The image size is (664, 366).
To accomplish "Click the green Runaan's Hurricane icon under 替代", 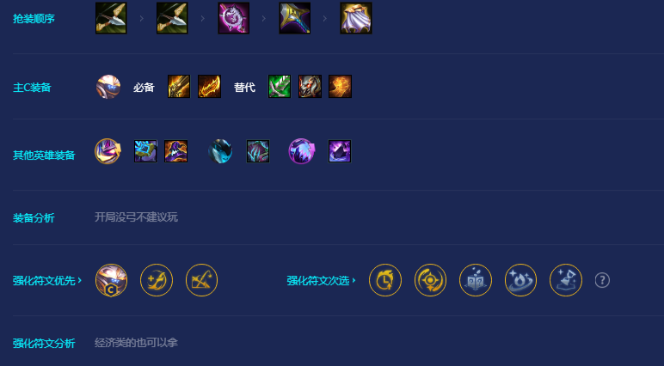I will [280, 87].
